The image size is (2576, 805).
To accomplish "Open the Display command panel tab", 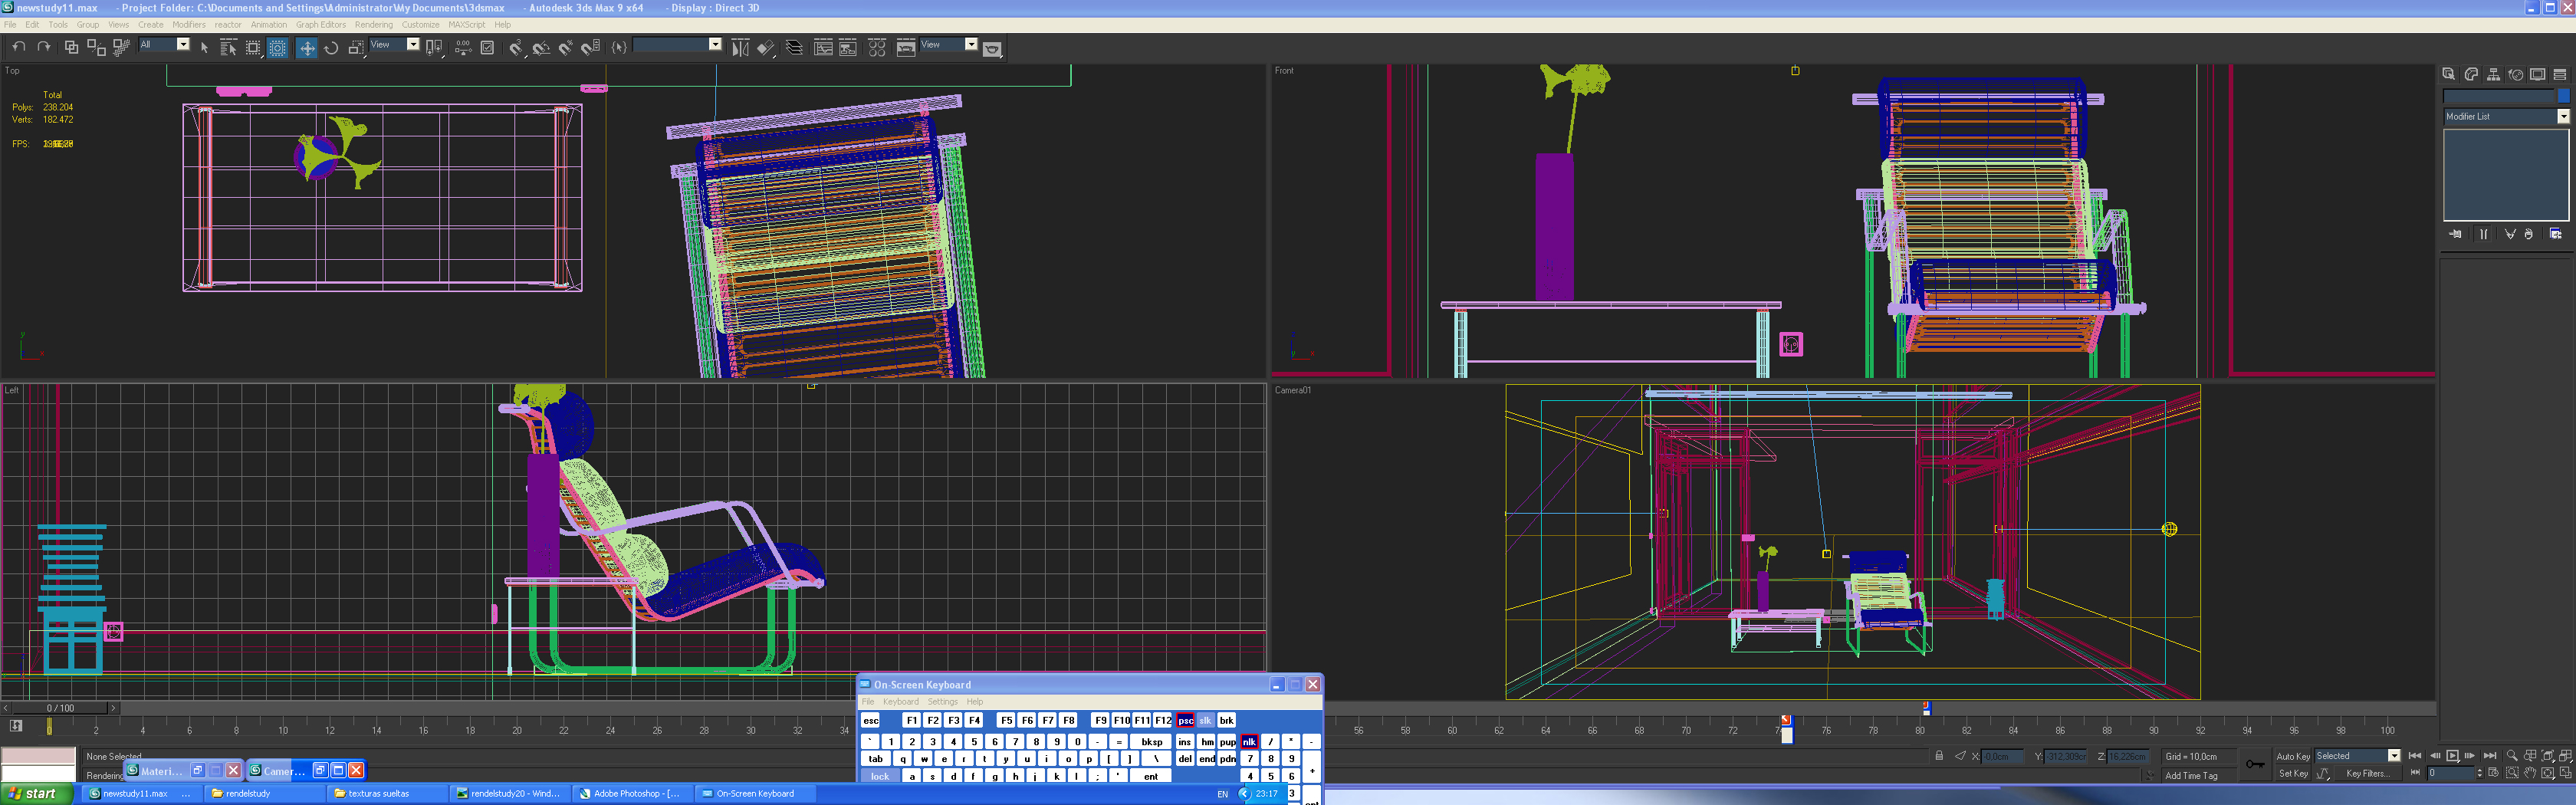I will (x=2538, y=74).
